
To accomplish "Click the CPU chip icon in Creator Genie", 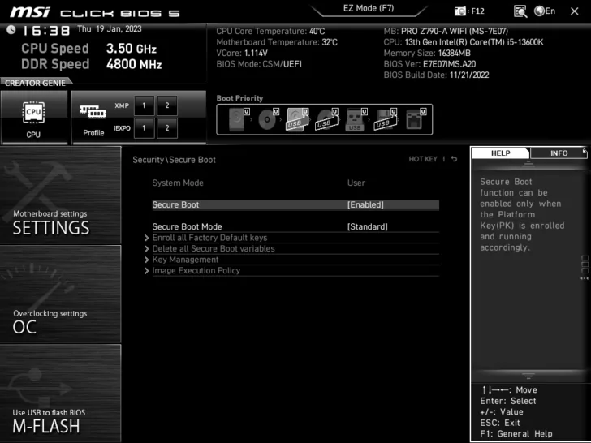I will tap(34, 112).
